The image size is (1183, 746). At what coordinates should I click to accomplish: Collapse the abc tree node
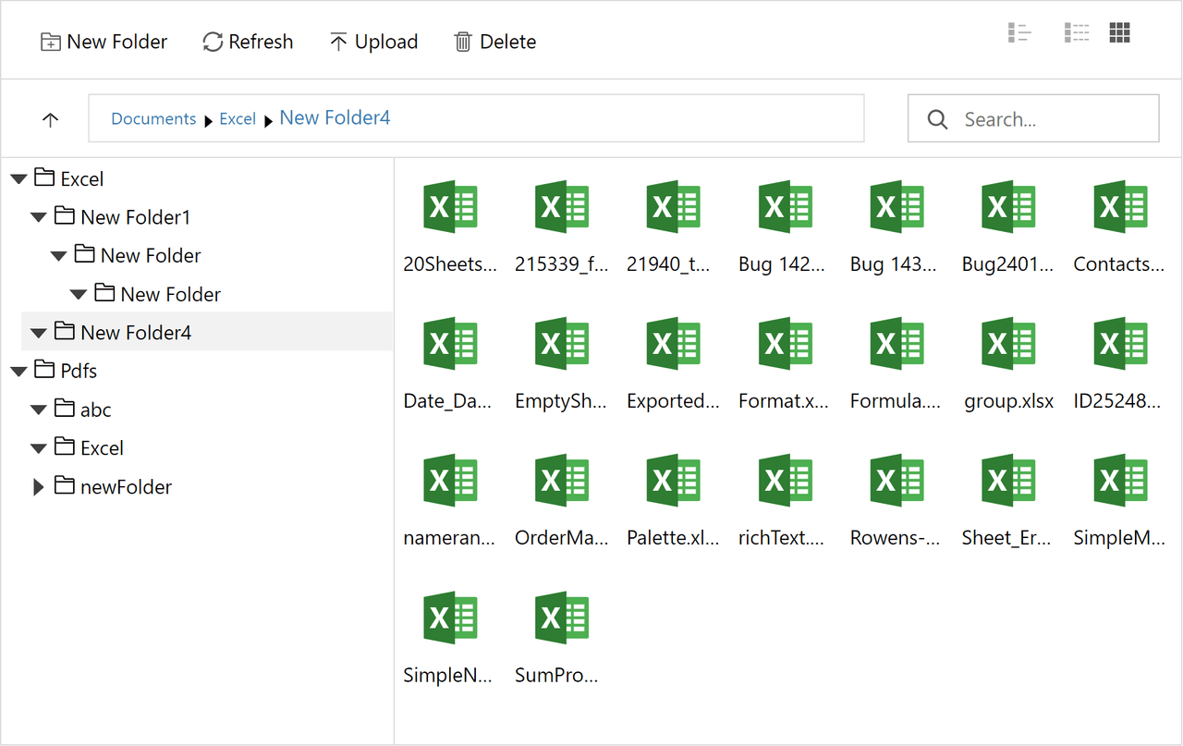click(39, 410)
